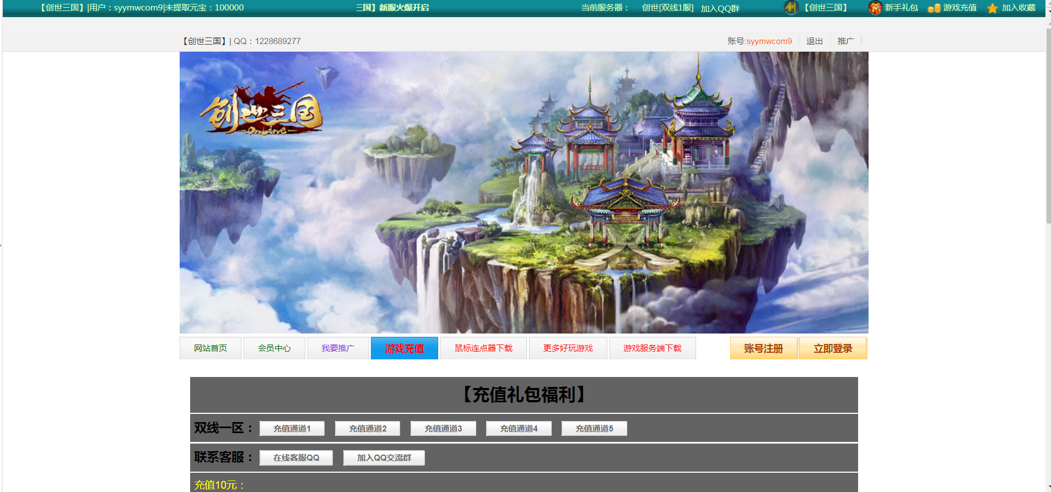This screenshot has width=1051, height=492.
Task: Open the 会员中心 tab
Action: tap(274, 348)
